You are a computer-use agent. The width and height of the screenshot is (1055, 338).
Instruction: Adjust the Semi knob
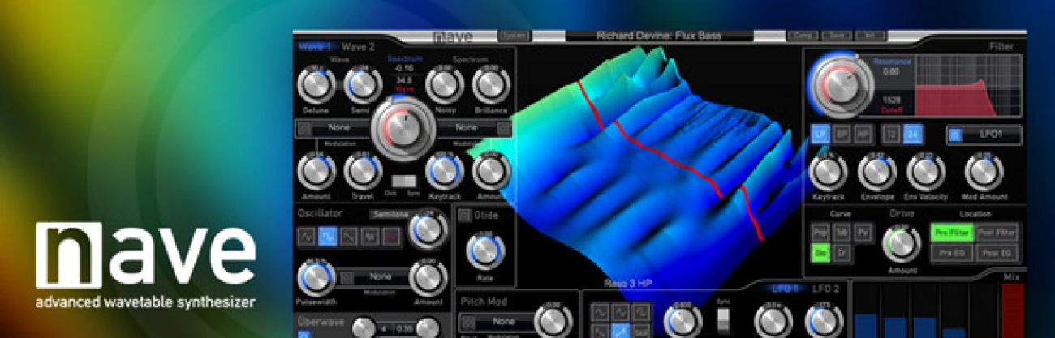pos(362,84)
